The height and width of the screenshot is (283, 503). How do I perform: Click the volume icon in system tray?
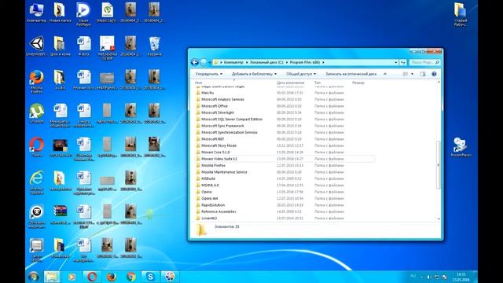click(428, 277)
